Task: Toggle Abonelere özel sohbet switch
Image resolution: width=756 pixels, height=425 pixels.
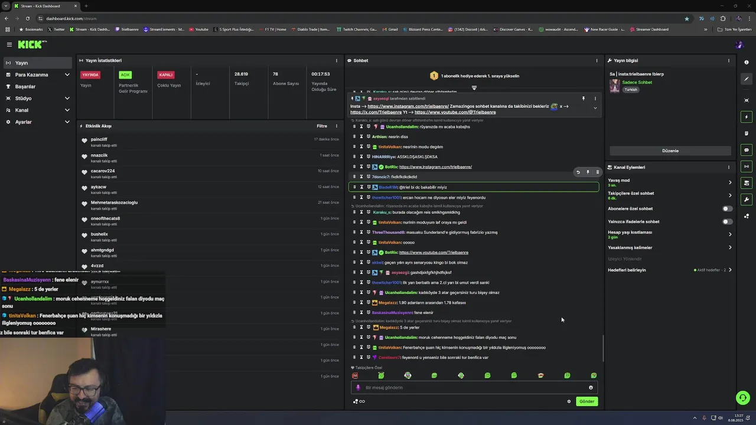Action: coord(728,208)
